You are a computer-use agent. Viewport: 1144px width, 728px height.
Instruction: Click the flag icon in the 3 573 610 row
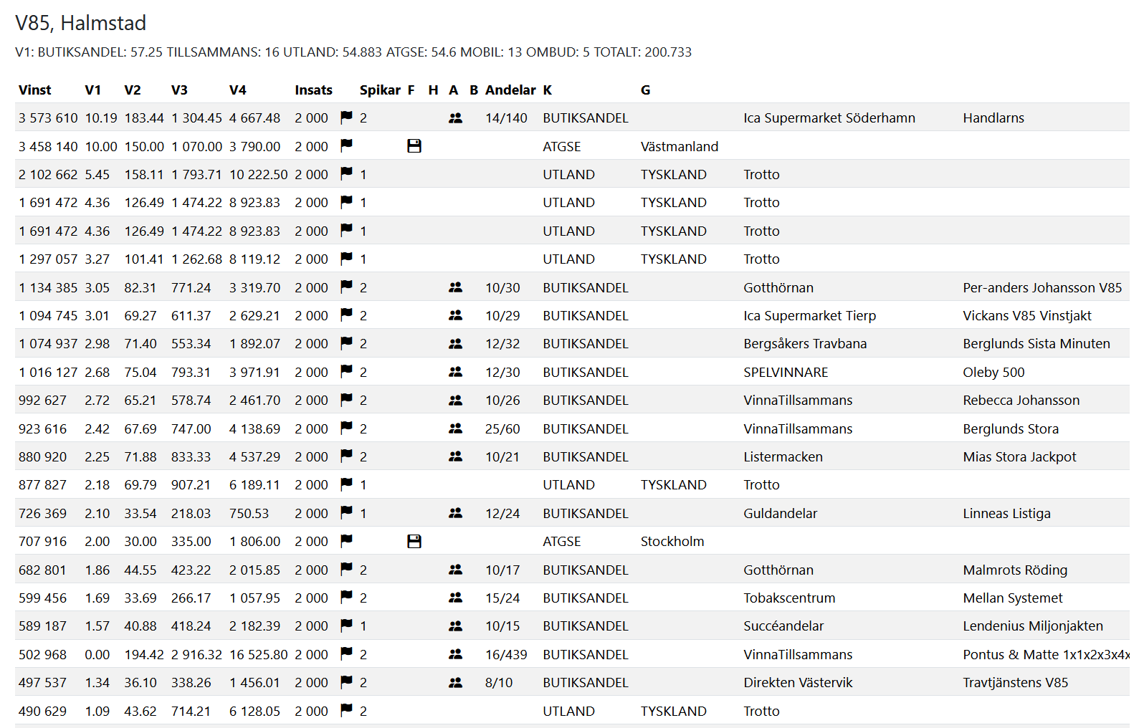click(x=346, y=117)
